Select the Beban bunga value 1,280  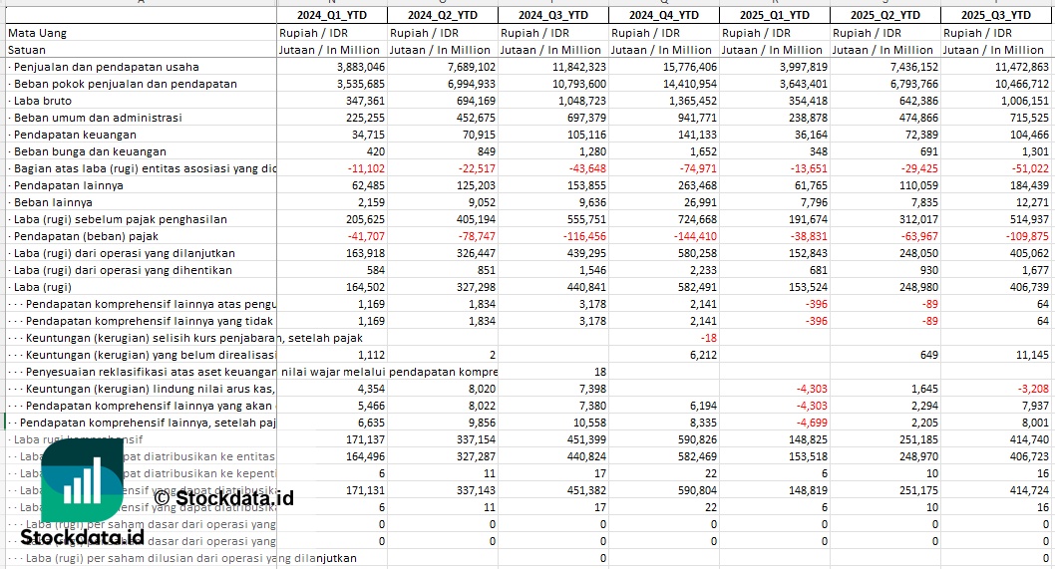(x=592, y=151)
